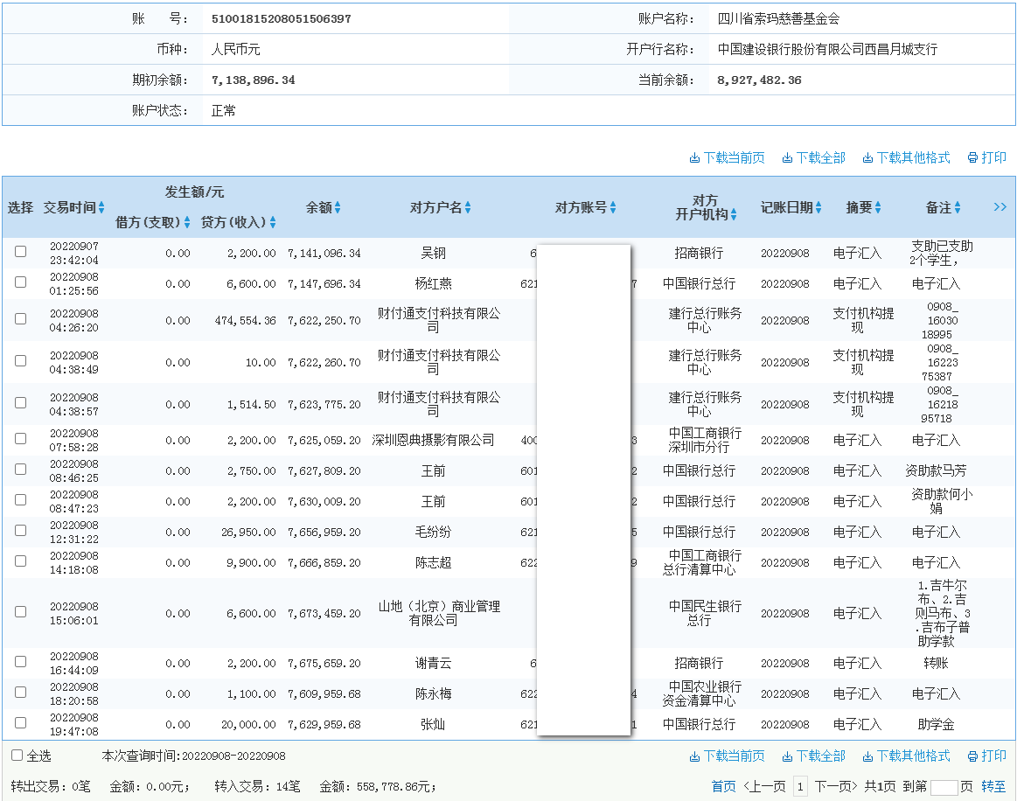
Task: Sort by counterparty account (对方账号)
Action: coord(613,207)
